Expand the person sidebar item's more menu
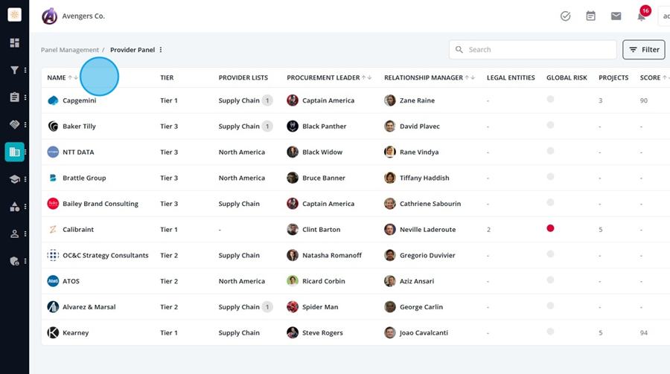Screen dimensions: 670x374 click(25, 234)
